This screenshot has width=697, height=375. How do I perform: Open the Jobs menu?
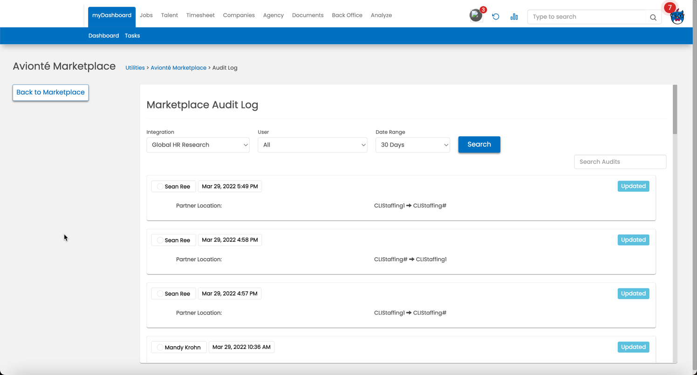[x=146, y=15]
